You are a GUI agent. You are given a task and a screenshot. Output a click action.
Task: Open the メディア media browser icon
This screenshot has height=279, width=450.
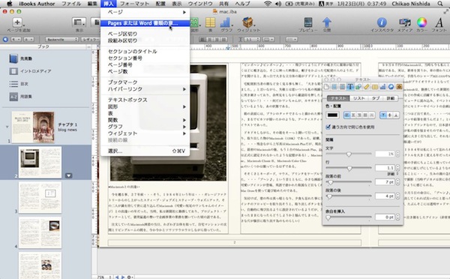pos(405,22)
